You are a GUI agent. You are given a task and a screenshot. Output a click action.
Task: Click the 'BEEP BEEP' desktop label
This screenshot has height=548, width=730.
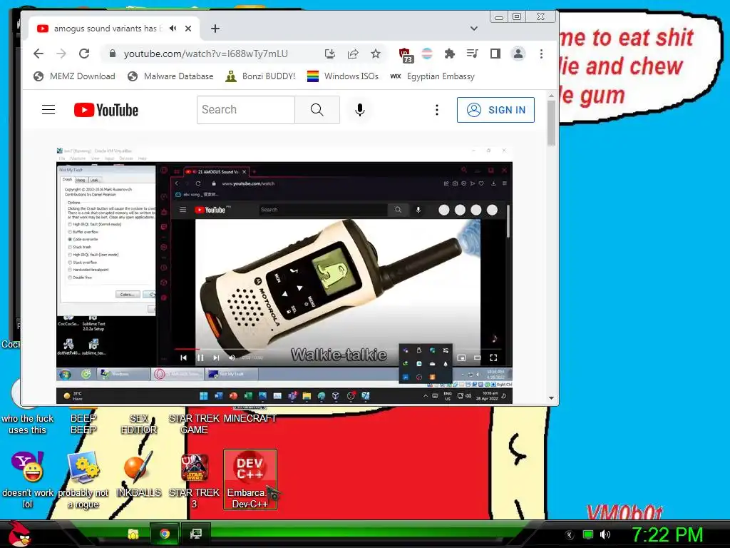click(83, 424)
